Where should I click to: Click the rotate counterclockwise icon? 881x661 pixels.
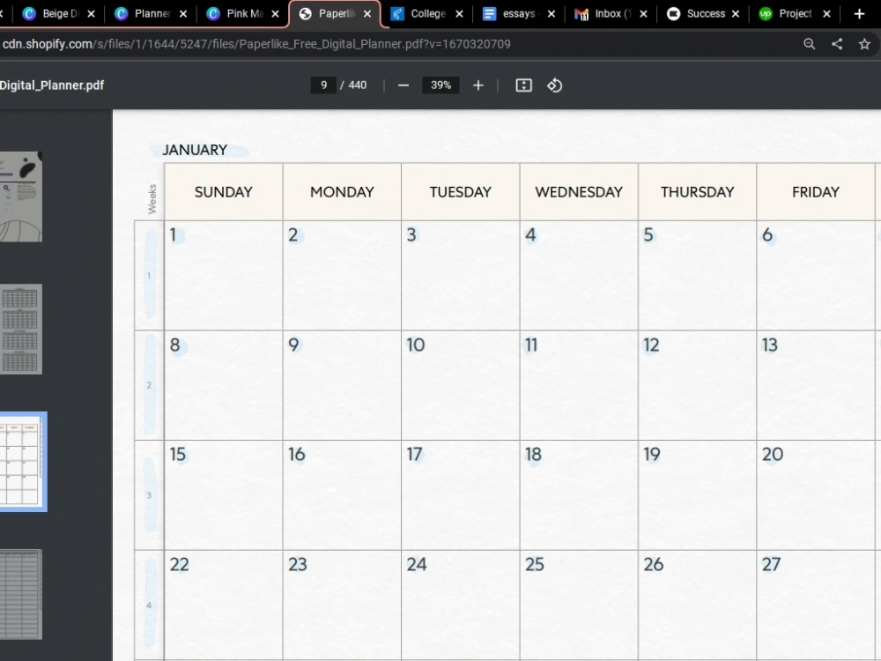click(x=554, y=85)
